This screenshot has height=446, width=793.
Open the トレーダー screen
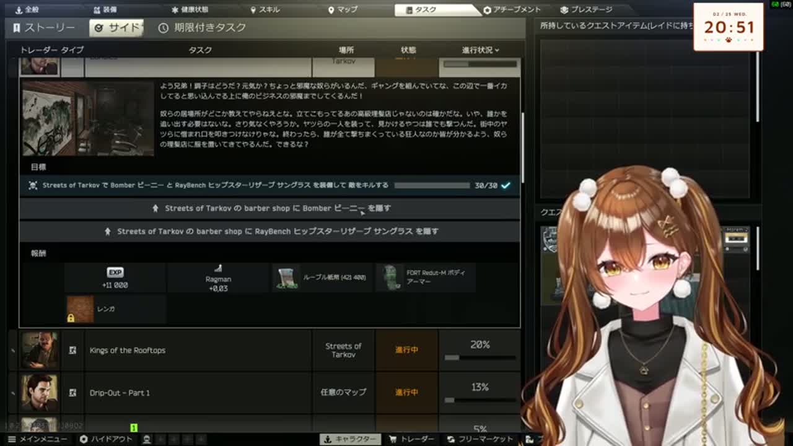click(x=411, y=439)
